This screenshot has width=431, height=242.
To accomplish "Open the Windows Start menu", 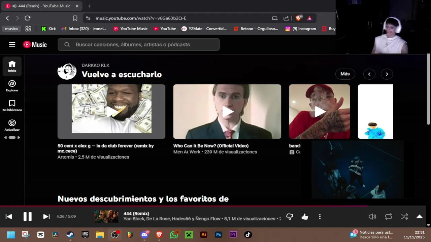I will coord(11,235).
